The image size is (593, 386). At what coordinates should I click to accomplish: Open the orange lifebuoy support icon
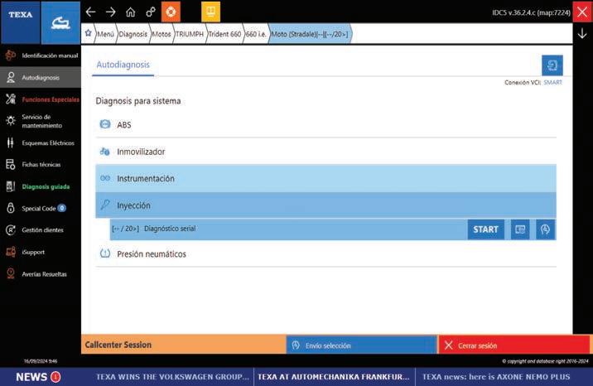171,12
